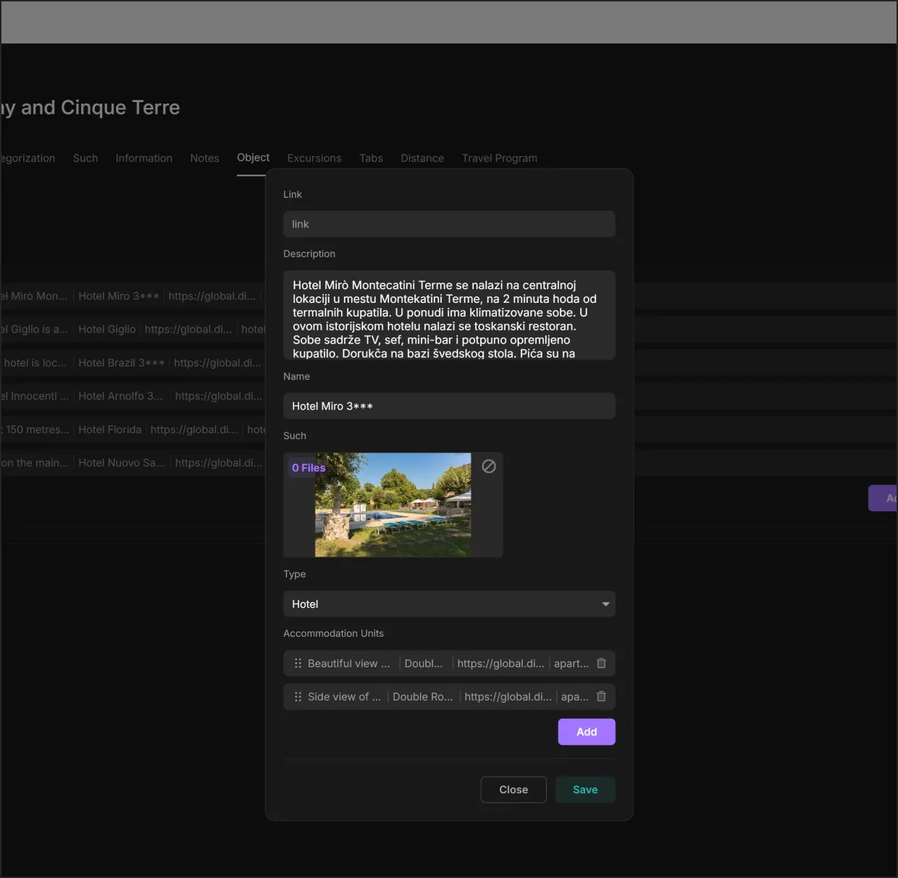Viewport: 898px width, 878px height.
Task: Switch to the Excursions tab
Action: [314, 158]
